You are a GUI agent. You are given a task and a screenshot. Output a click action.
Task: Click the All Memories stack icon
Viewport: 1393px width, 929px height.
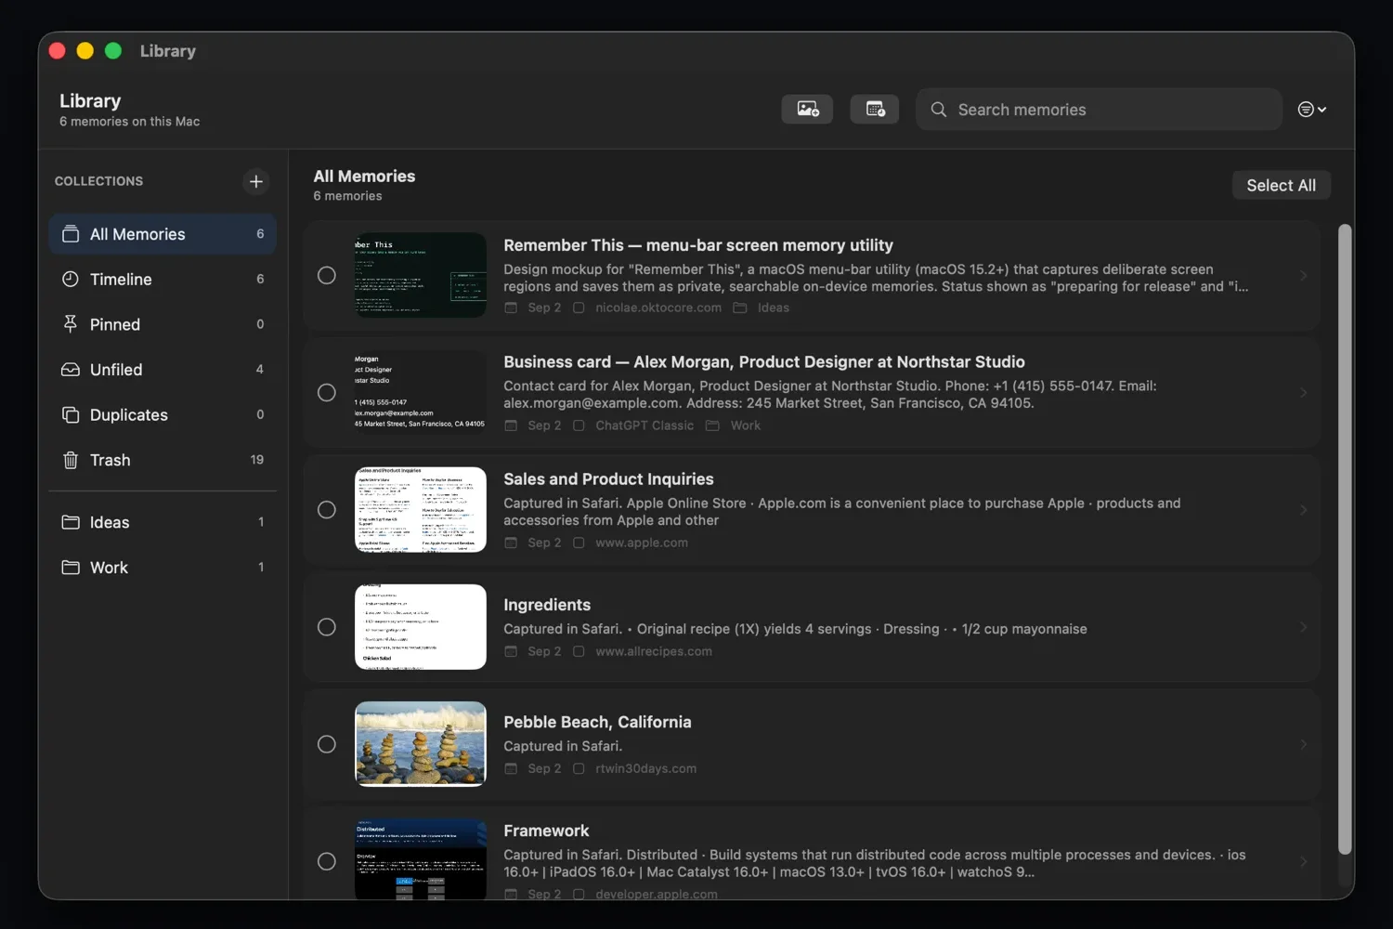71,234
